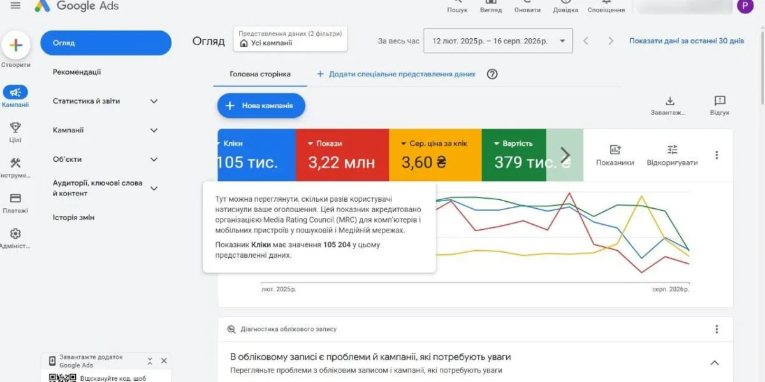Screen dimensions: 765x382
Task: Open Кліки metric dropdown
Action: pos(230,143)
